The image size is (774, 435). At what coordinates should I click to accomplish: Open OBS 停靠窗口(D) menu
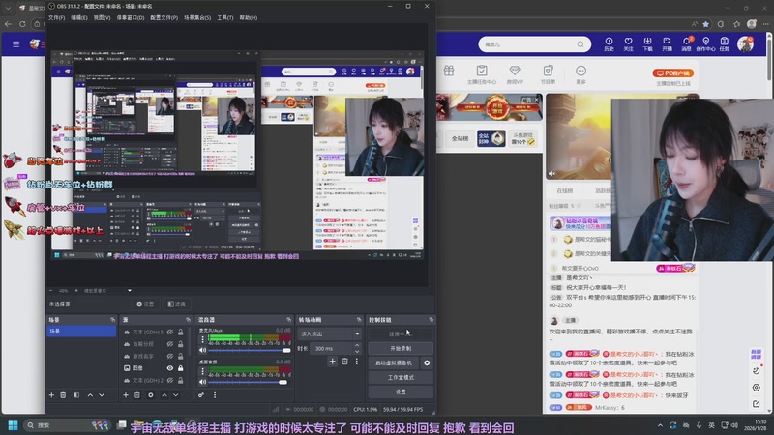pos(131,17)
